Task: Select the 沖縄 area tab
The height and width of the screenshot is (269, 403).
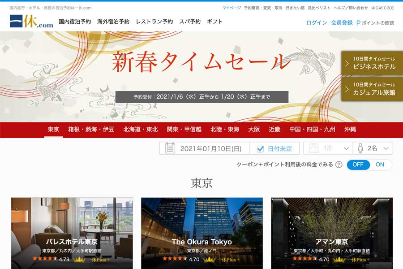Action: click(x=350, y=130)
